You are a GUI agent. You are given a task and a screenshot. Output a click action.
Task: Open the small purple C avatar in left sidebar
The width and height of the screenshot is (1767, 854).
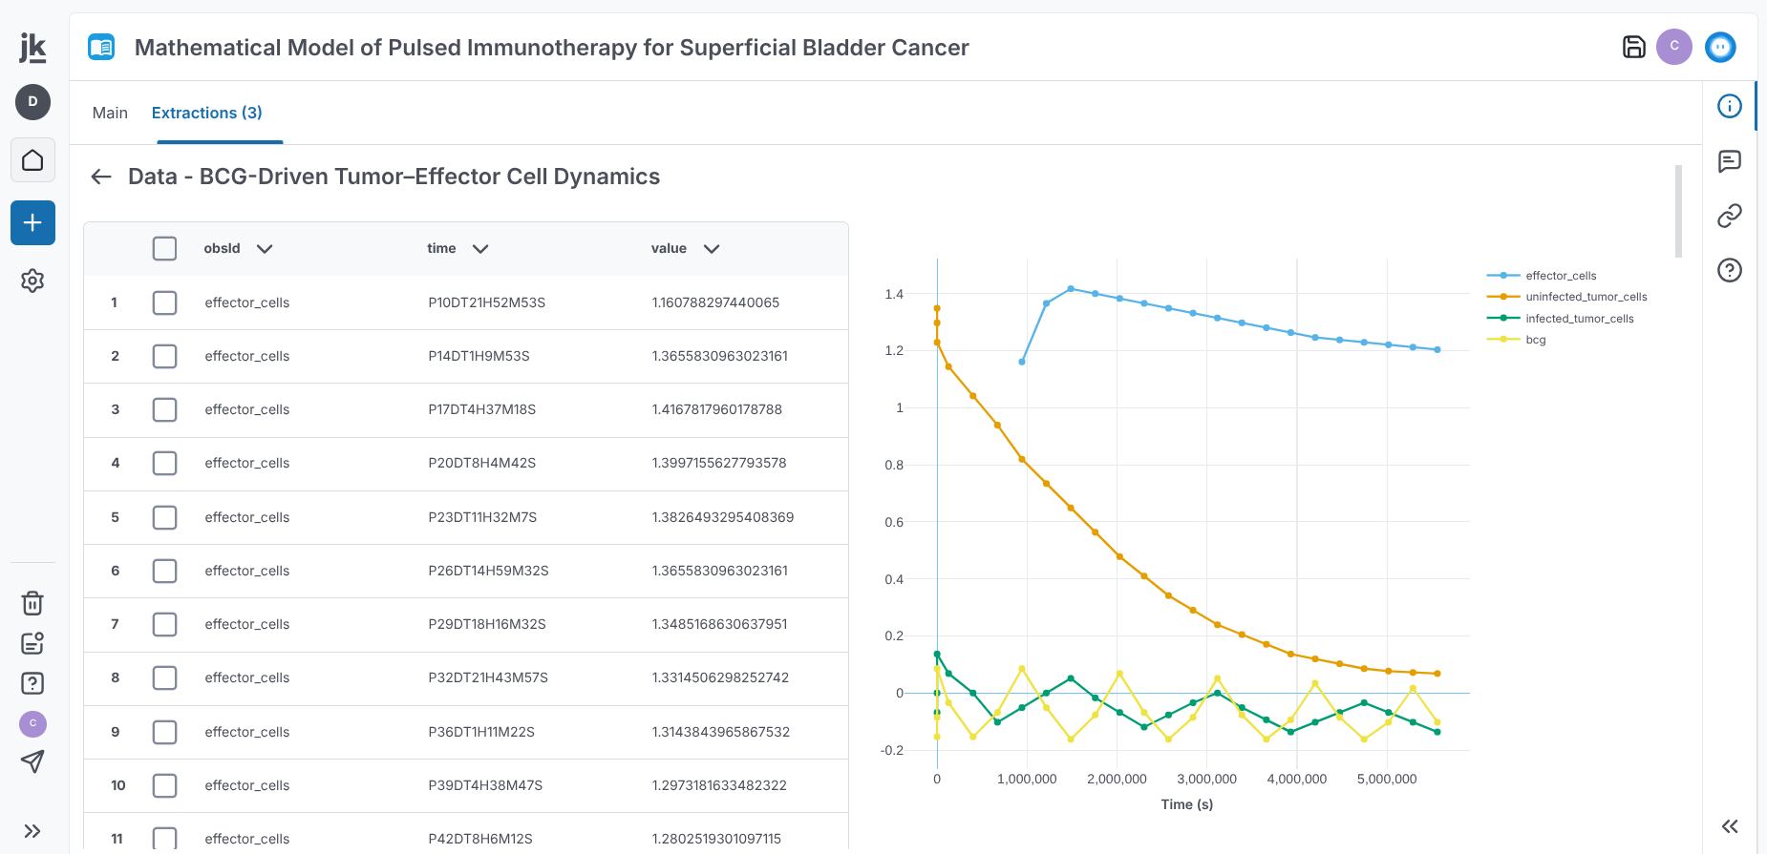point(32,723)
